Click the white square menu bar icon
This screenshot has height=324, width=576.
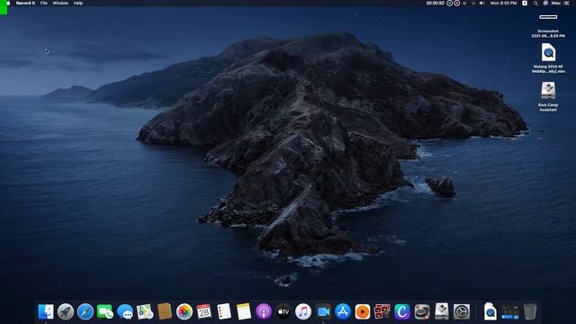coord(525,3)
